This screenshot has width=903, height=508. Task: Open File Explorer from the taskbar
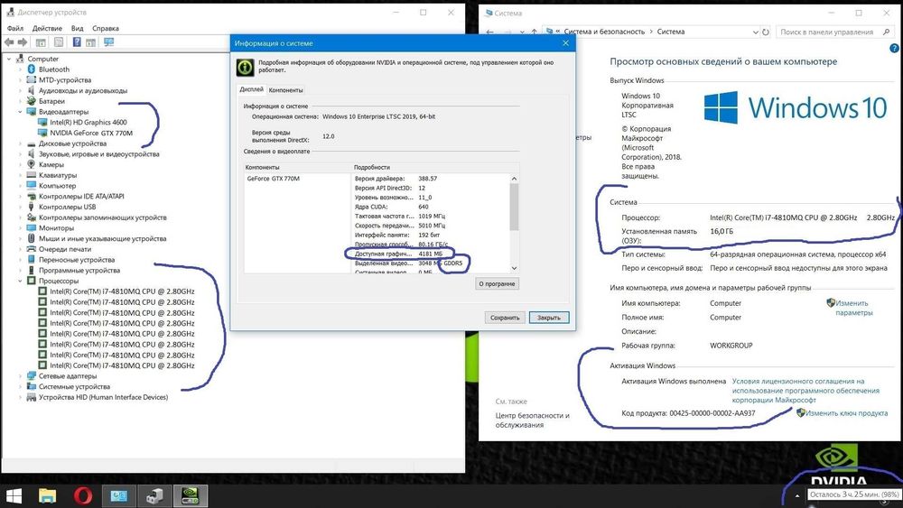[x=47, y=495]
